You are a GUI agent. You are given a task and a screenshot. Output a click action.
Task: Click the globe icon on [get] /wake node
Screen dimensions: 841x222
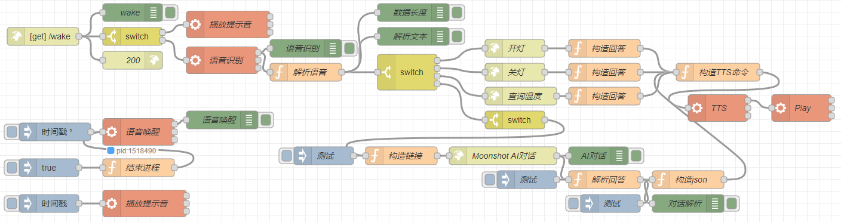coord(16,36)
